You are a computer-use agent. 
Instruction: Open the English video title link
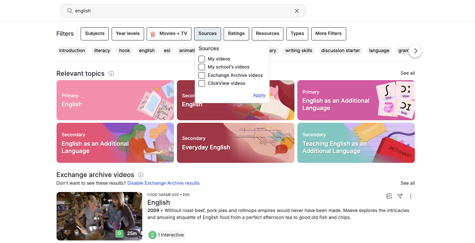click(x=159, y=203)
